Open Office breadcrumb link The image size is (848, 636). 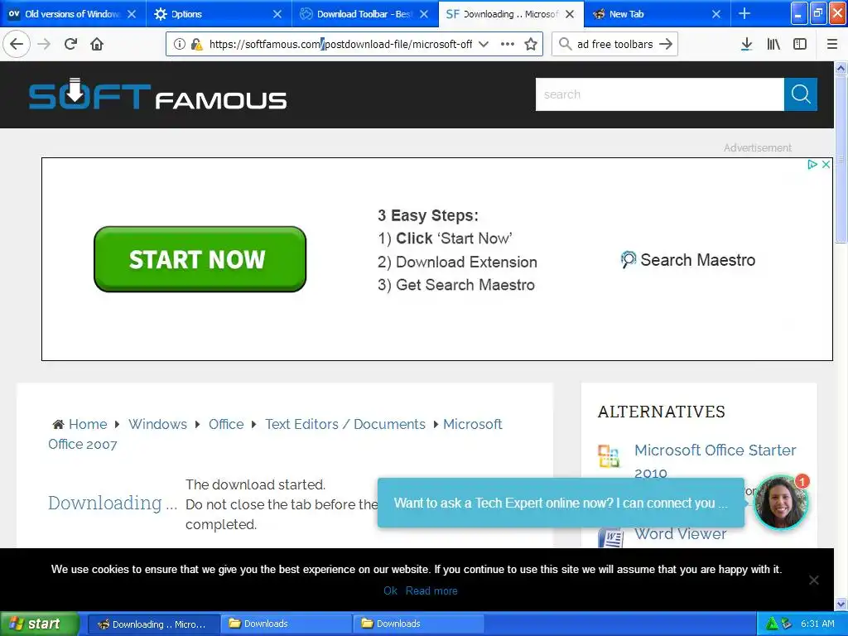(226, 424)
